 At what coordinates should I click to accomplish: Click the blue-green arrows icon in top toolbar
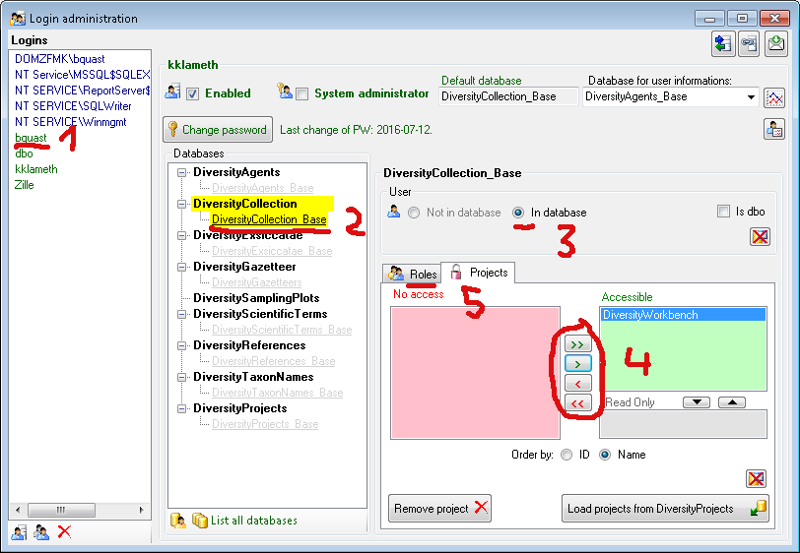722,44
